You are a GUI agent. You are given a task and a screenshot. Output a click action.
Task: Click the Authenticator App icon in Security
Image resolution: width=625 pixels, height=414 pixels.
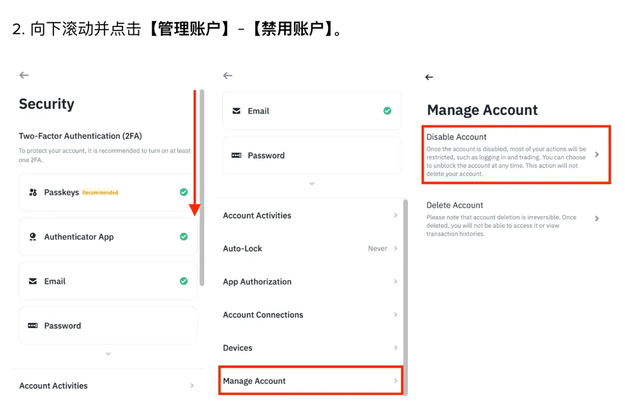(x=33, y=237)
